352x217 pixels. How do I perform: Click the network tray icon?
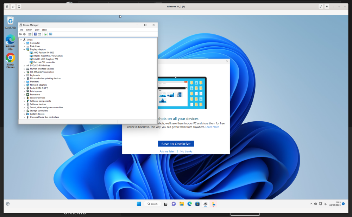[x=321, y=204]
